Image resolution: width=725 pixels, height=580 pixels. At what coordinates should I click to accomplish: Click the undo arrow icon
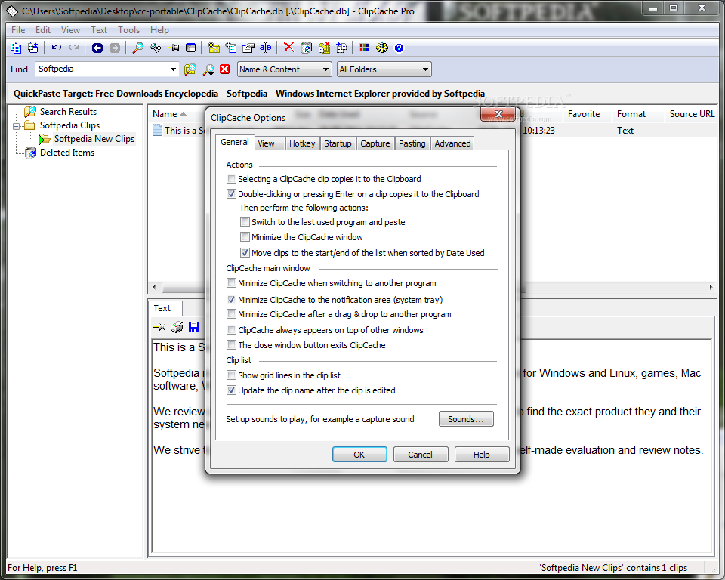coord(57,48)
